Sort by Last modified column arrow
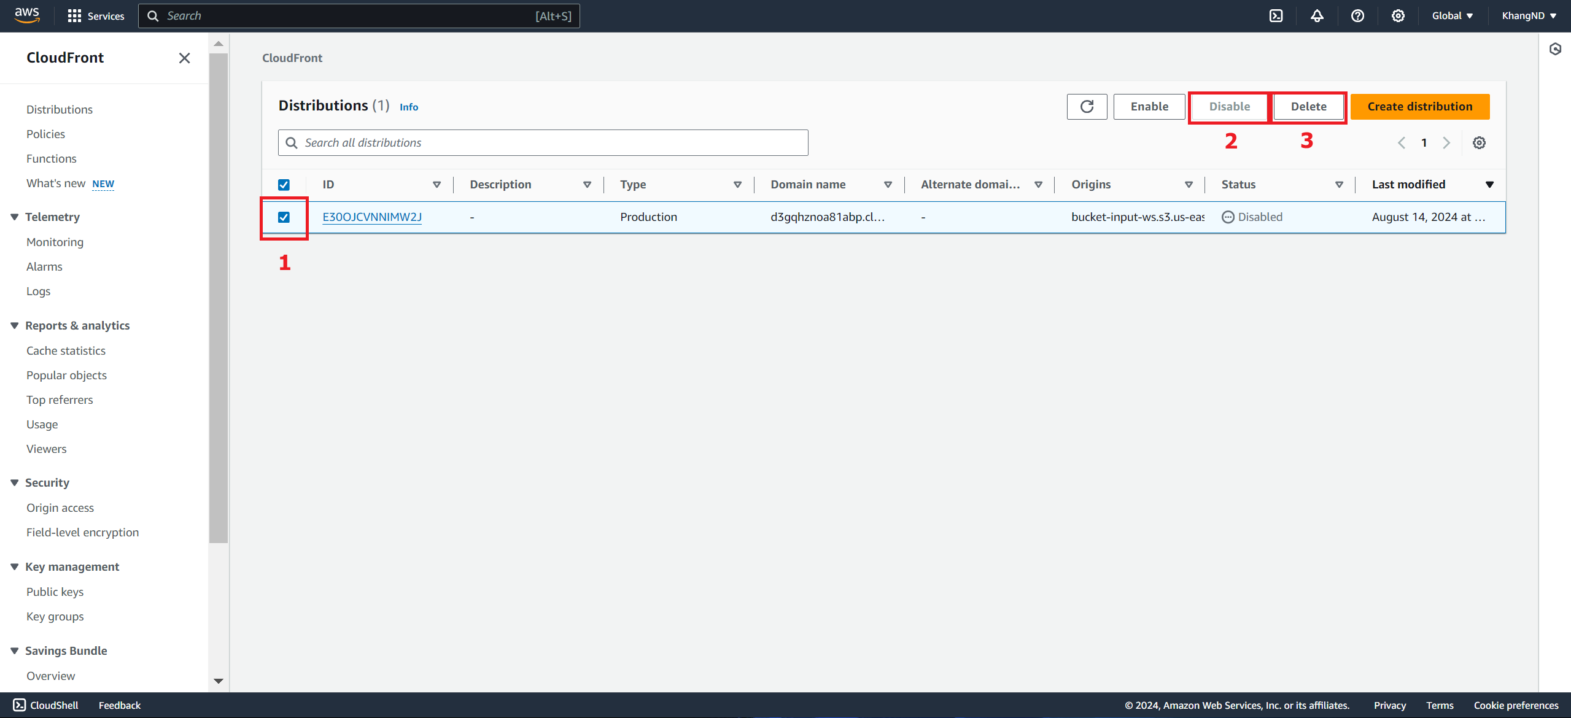The width and height of the screenshot is (1571, 718). coord(1489,185)
